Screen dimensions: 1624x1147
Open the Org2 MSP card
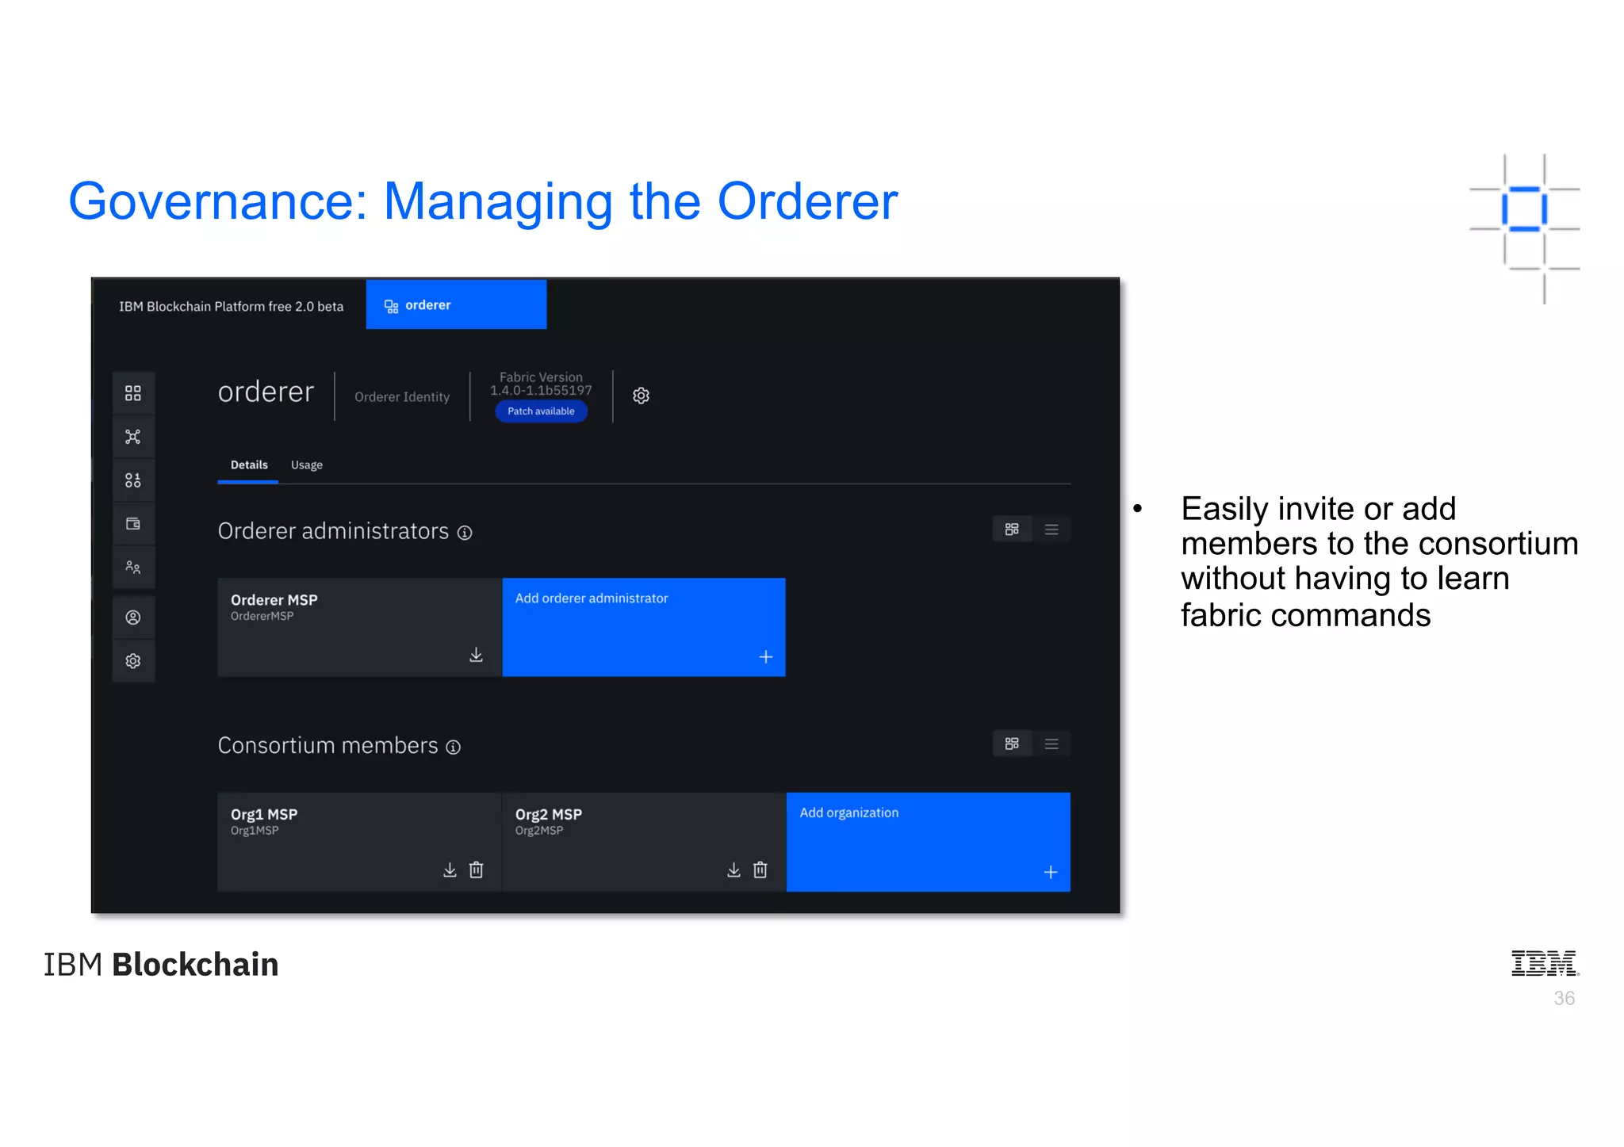coord(644,842)
